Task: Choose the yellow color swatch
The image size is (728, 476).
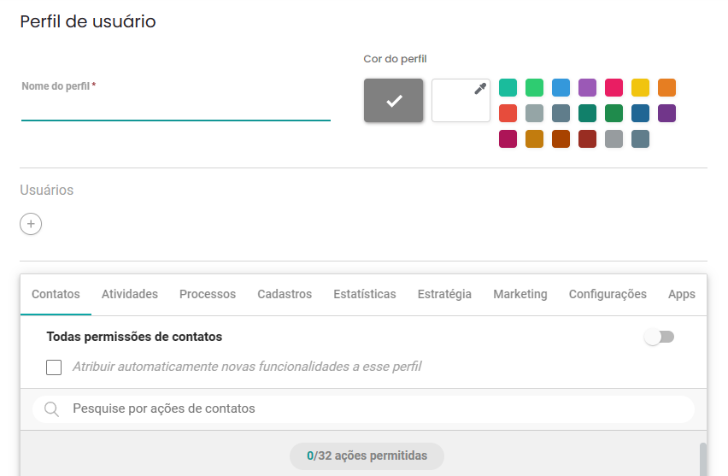Action: click(x=640, y=88)
